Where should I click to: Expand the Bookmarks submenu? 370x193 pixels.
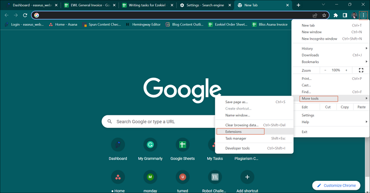(330, 62)
